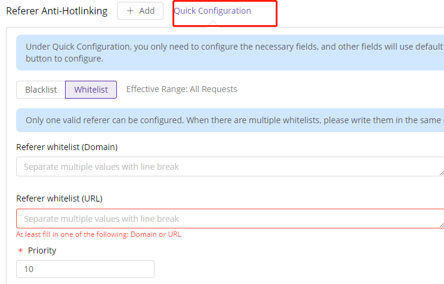Focus the Referer whitelist (URL) text area
444x284 pixels.
click(230, 218)
